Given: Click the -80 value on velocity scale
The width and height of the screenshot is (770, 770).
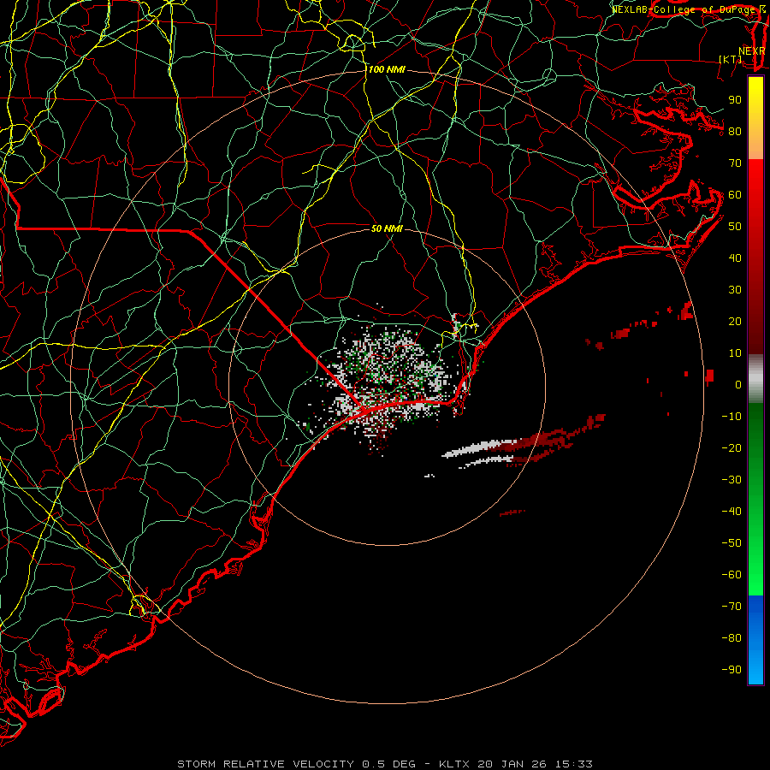Looking at the screenshot, I should pos(731,638).
